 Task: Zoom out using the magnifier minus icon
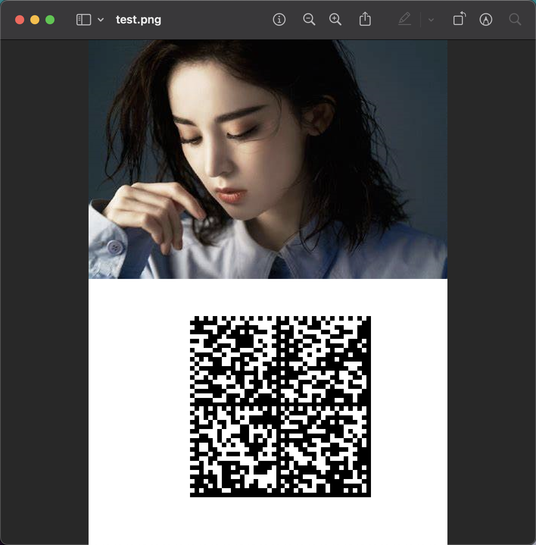tap(309, 20)
